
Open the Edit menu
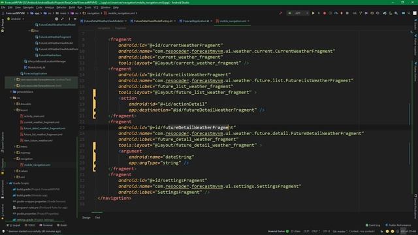click(10, 7)
